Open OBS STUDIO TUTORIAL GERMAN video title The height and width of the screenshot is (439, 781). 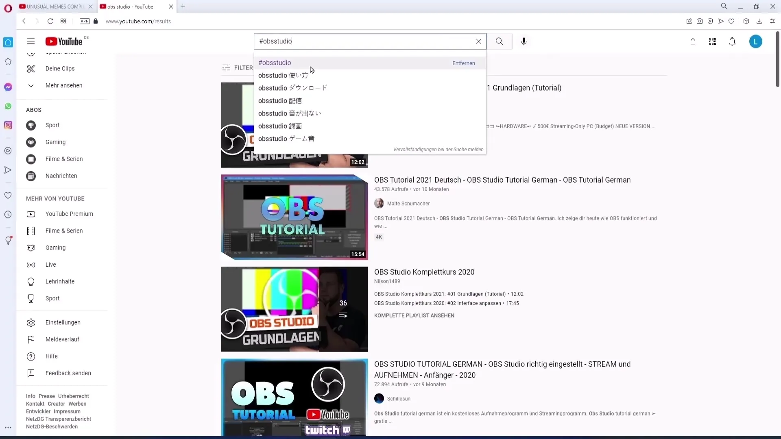(x=502, y=369)
